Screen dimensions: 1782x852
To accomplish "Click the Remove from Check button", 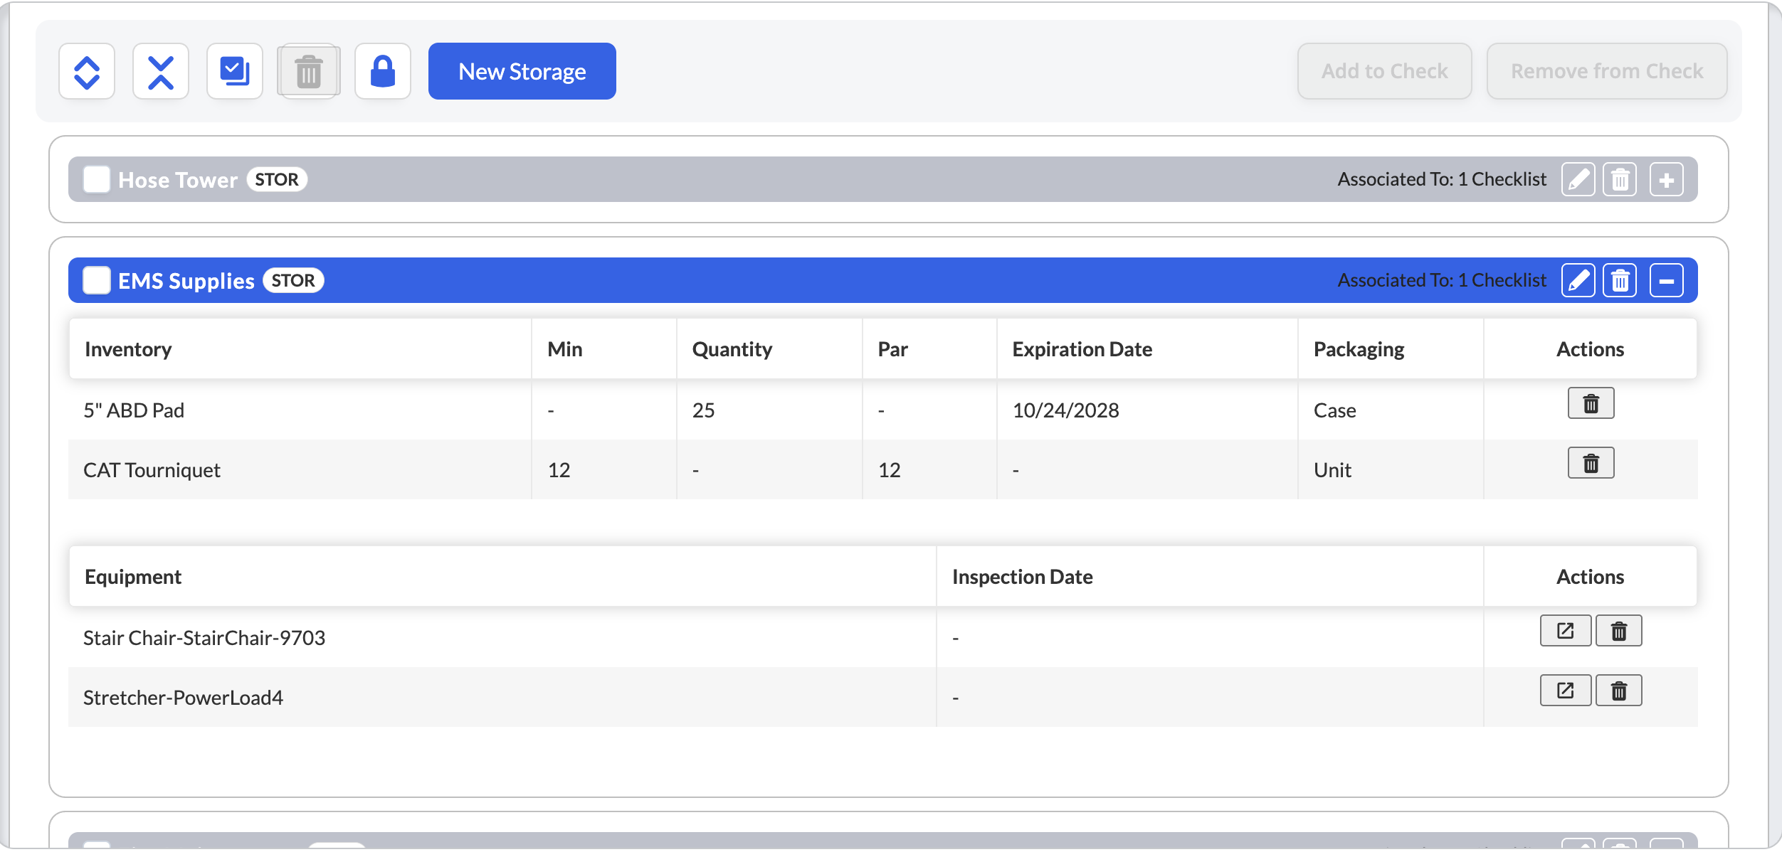I will [x=1606, y=71].
